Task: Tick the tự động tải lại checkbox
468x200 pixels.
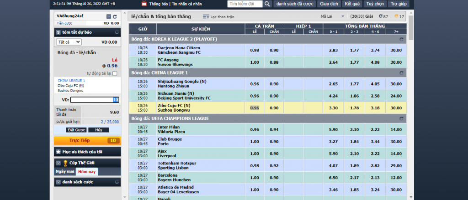Action: point(115,73)
